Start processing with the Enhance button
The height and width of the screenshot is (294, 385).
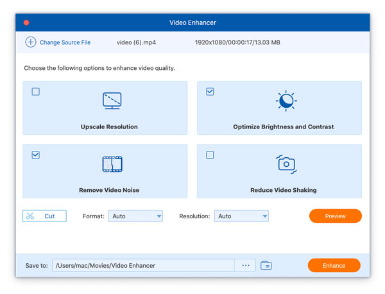point(334,265)
